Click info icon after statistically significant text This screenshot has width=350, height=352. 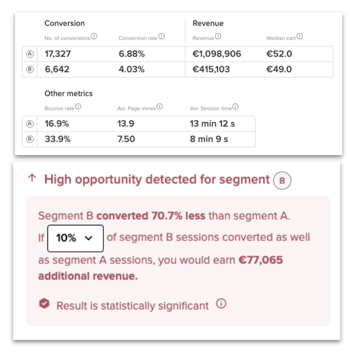click(221, 304)
